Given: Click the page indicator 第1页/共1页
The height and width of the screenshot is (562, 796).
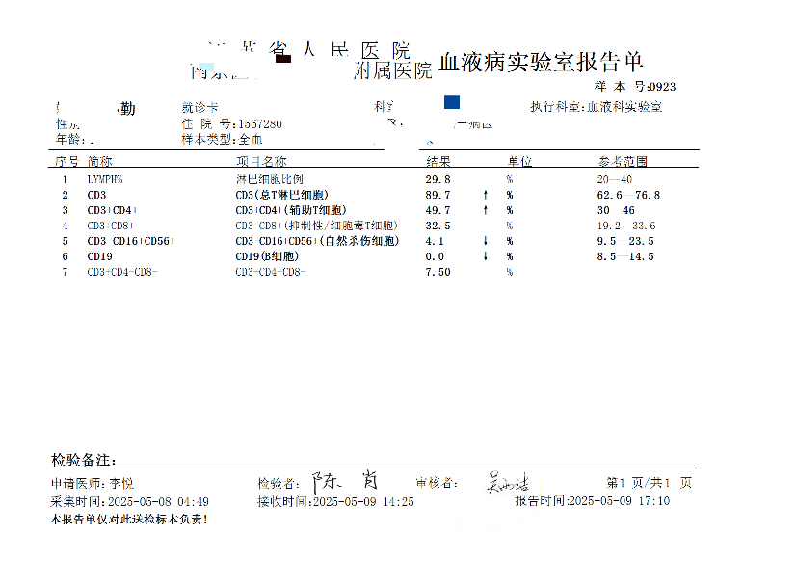Looking at the screenshot, I should [649, 483].
